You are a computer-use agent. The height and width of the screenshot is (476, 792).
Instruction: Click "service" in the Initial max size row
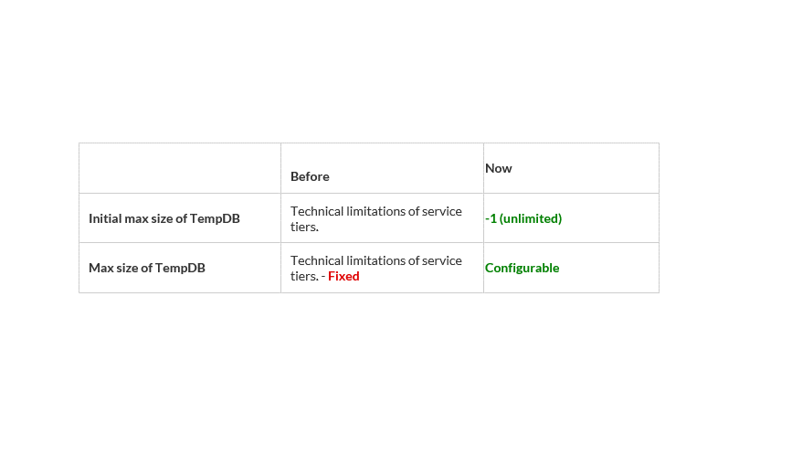pyautogui.click(x=442, y=211)
